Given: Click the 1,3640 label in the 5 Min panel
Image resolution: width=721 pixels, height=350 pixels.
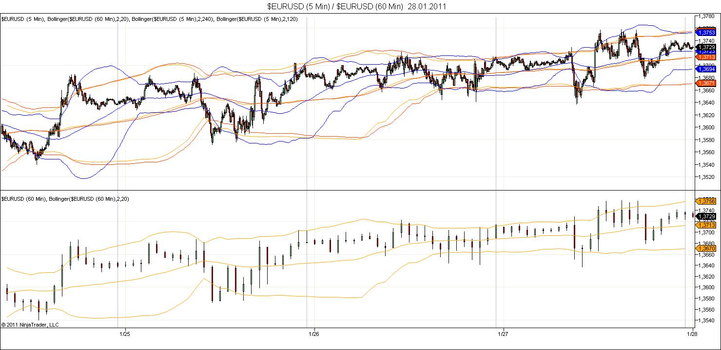Looking at the screenshot, I should click(707, 103).
